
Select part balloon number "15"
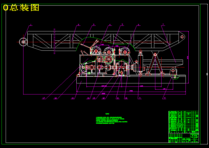(x=73, y=98)
